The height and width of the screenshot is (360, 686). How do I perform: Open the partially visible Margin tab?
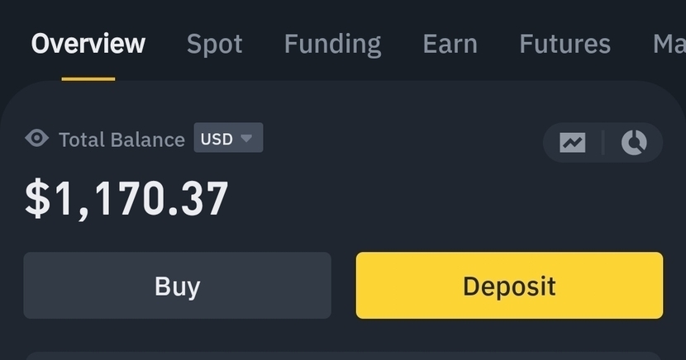(x=669, y=43)
